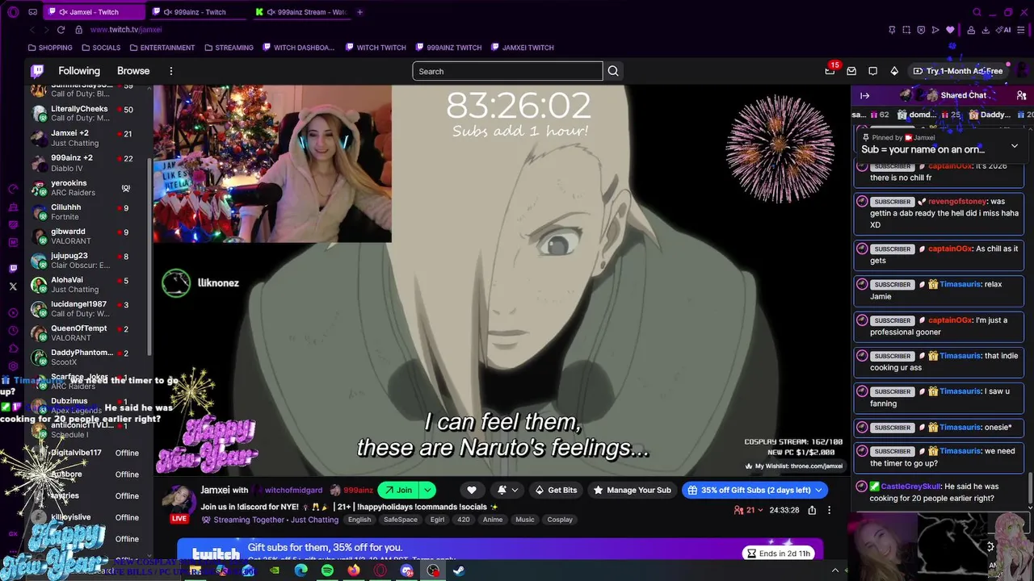Click into the Twitch Search field
This screenshot has height=581, width=1034.
(507, 71)
